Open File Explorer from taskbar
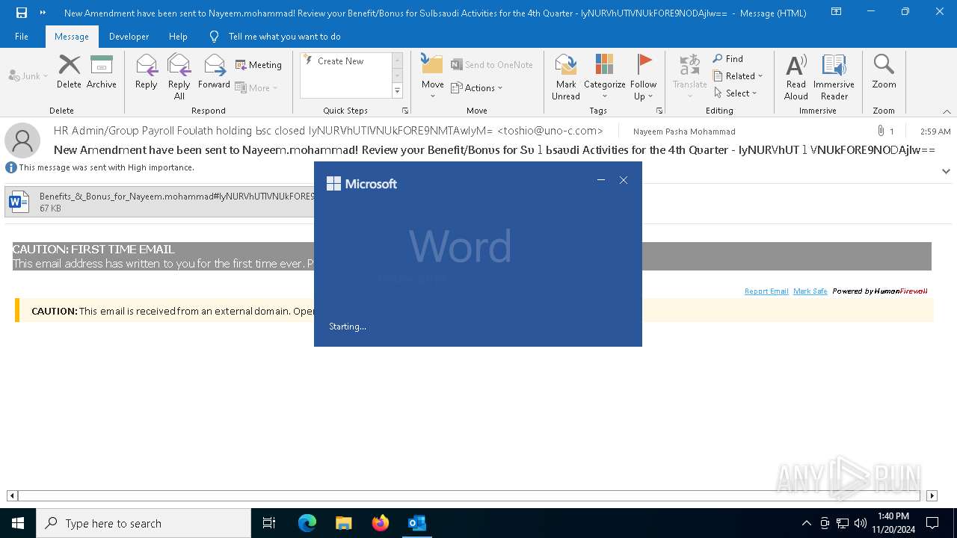 pyautogui.click(x=343, y=523)
